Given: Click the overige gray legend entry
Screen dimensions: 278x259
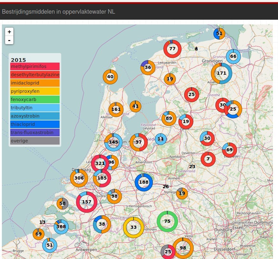Looking at the screenshot, I should coord(35,141).
